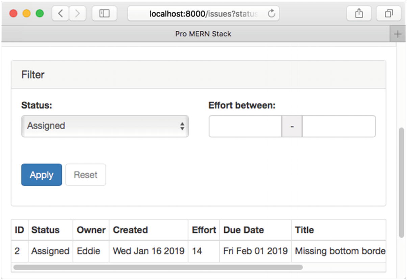This screenshot has height=280, width=407.
Task: Click the horizontal table scrollbar
Action: tap(158, 268)
